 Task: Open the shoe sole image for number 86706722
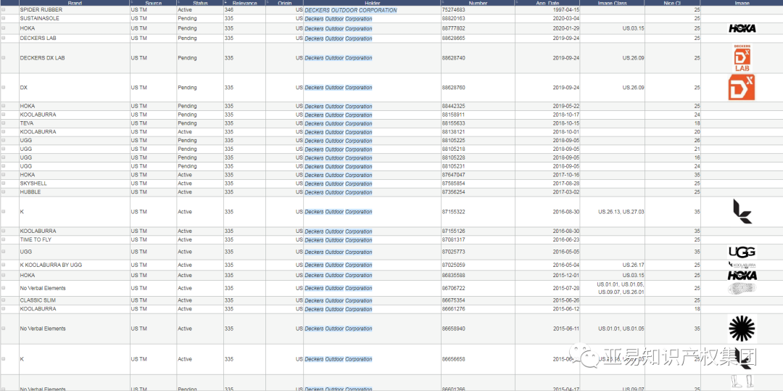[x=742, y=288]
